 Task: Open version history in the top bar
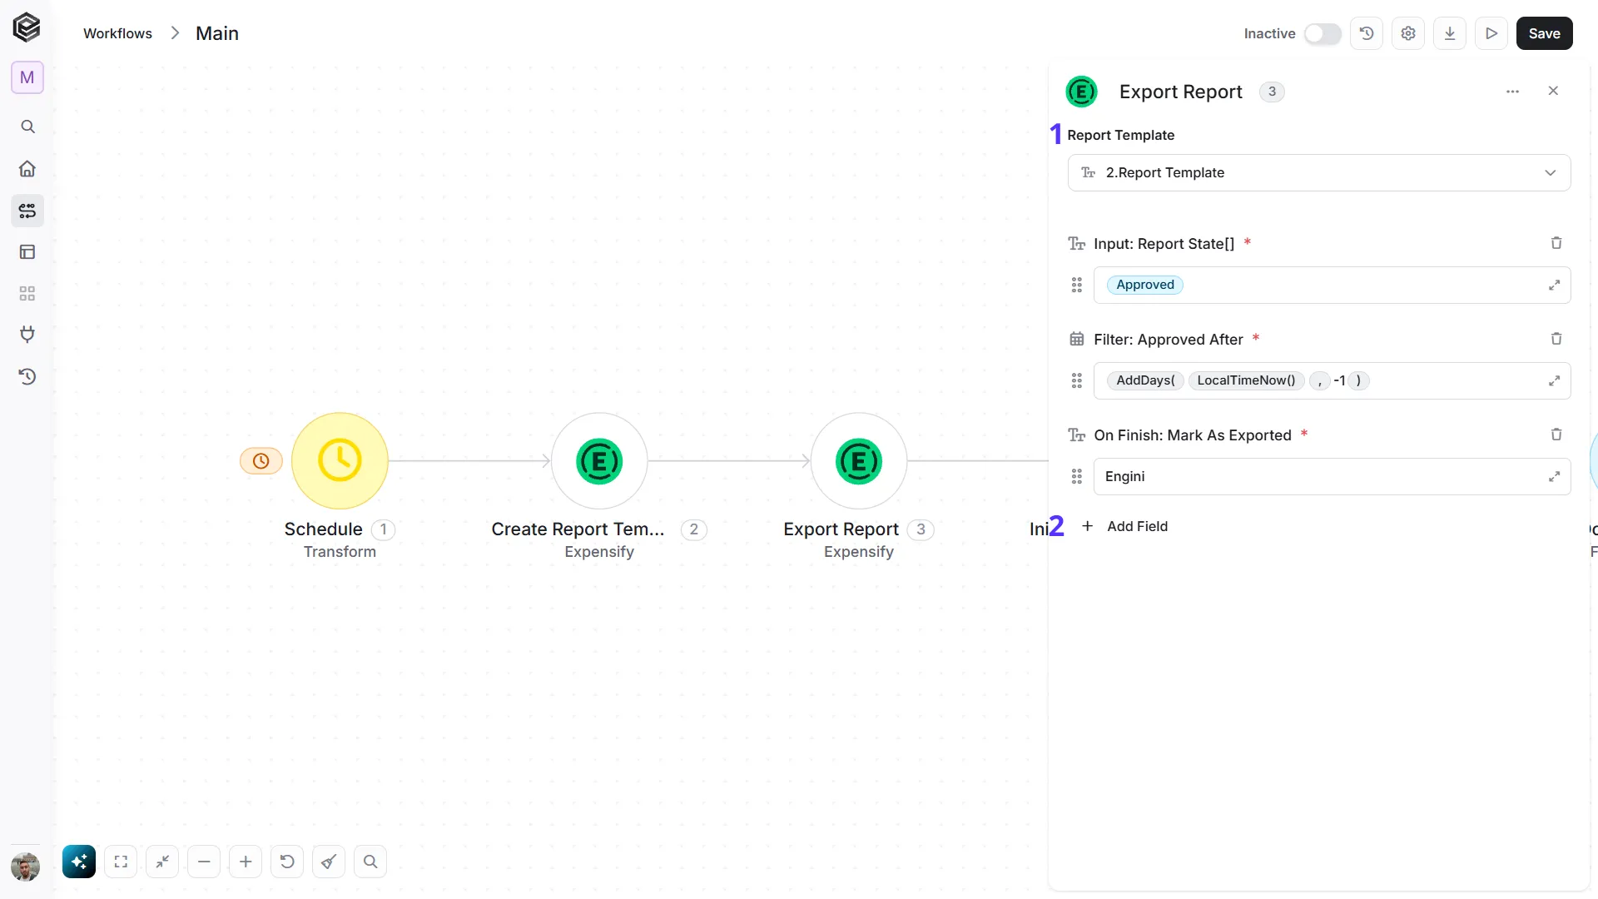point(1367,33)
